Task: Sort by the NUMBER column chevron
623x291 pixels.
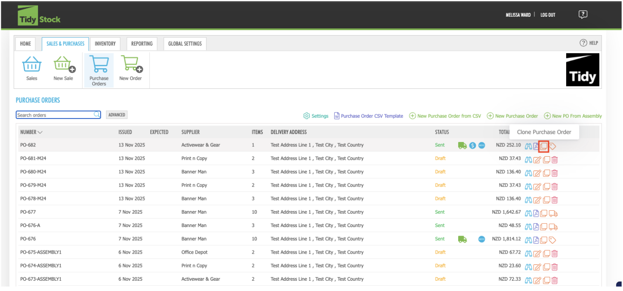Action: coord(40,132)
